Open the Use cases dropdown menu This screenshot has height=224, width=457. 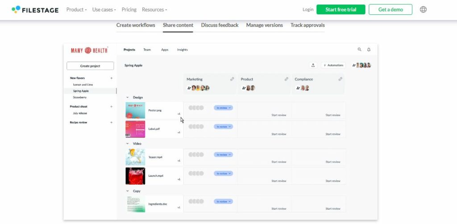pyautogui.click(x=104, y=10)
